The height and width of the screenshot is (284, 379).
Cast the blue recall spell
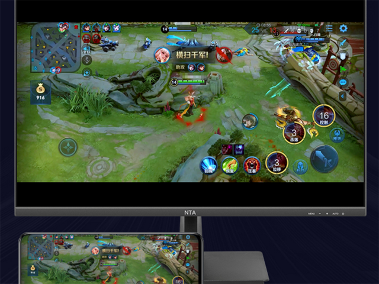point(208,166)
